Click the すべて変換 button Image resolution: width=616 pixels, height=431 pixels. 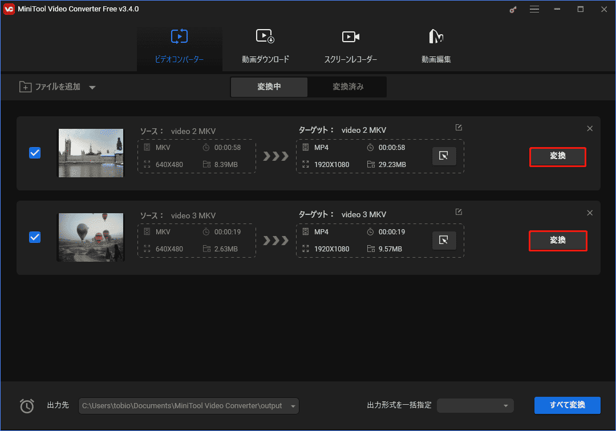pyautogui.click(x=568, y=405)
